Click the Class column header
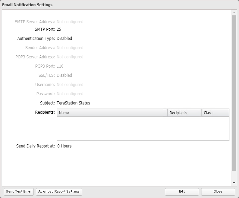 pyautogui.click(x=215, y=113)
